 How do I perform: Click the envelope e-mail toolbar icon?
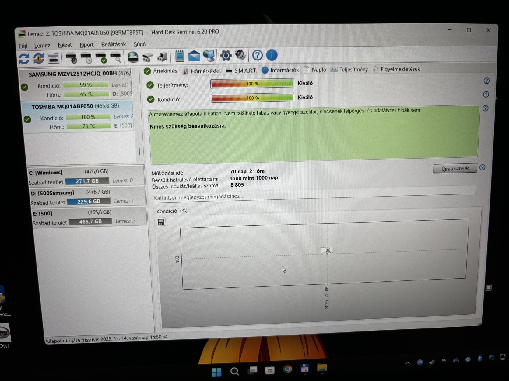coord(194,56)
